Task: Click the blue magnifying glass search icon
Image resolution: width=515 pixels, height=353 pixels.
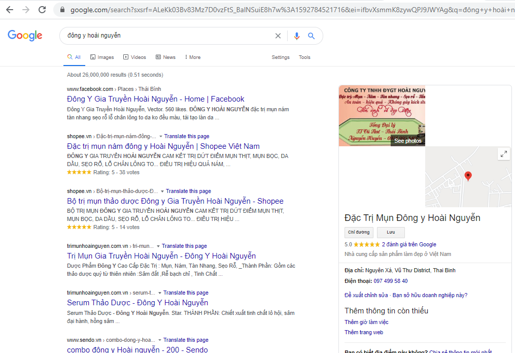Action: (x=312, y=36)
